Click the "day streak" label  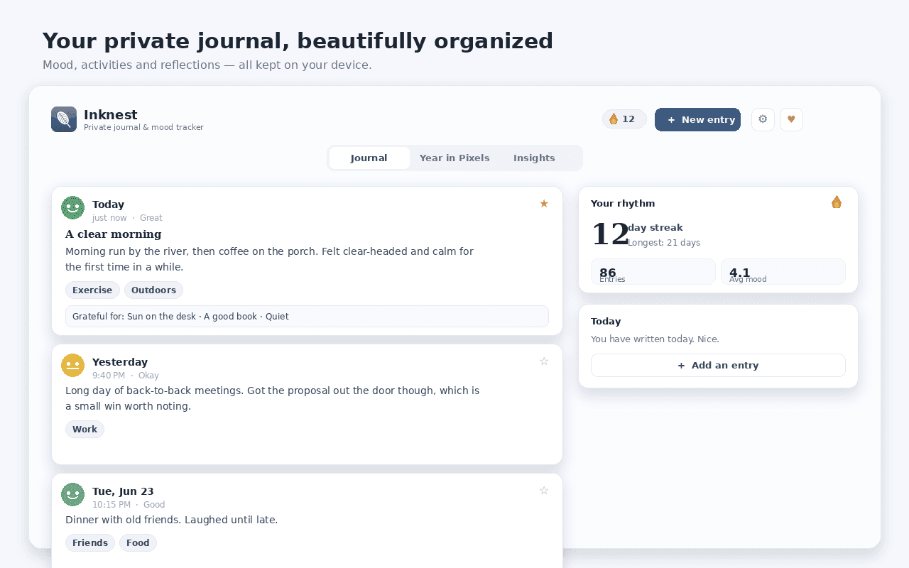pos(655,228)
